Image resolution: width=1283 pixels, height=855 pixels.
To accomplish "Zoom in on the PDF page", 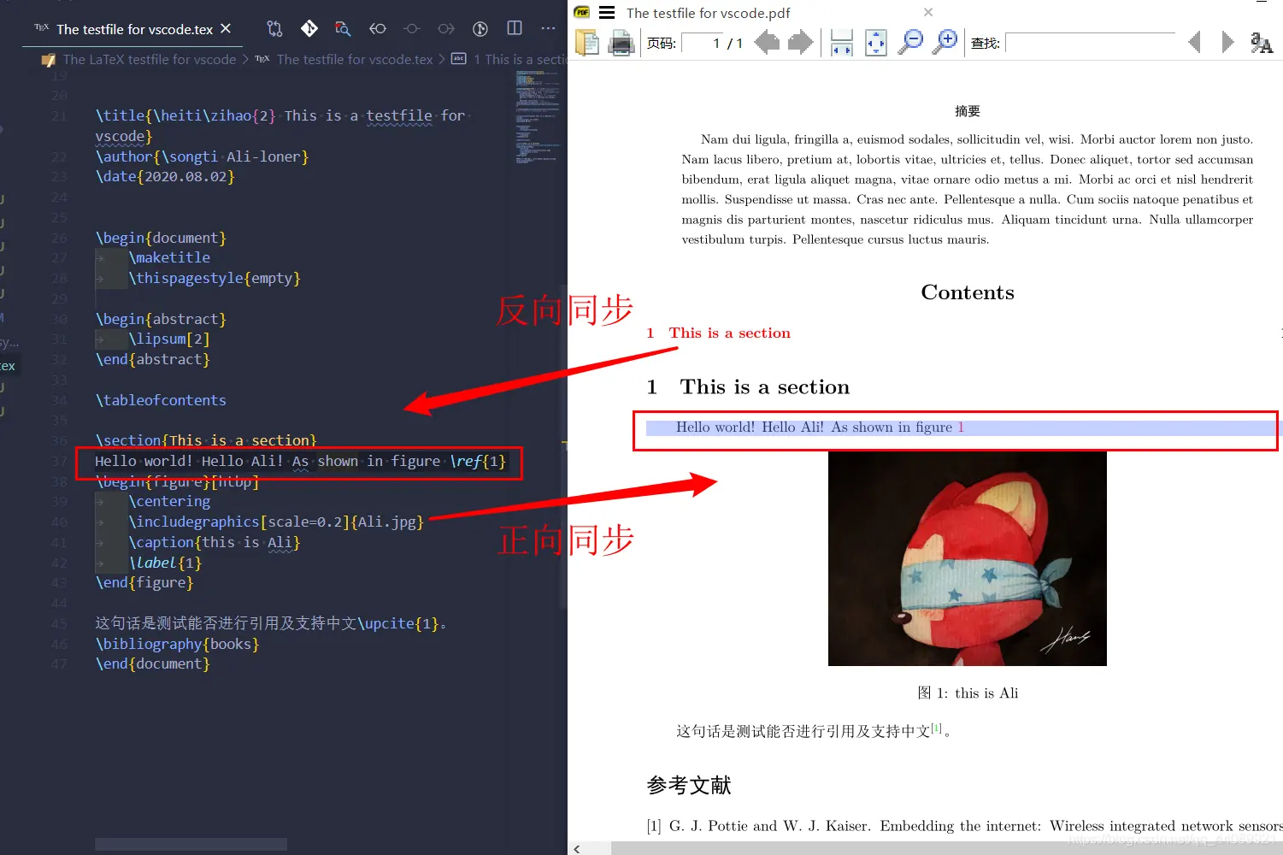I will [945, 42].
